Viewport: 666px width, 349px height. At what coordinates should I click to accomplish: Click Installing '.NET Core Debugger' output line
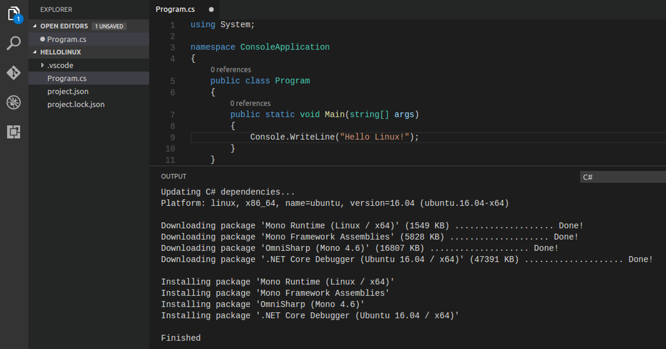tap(310, 315)
